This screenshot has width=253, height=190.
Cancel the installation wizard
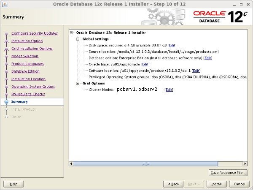240,184
